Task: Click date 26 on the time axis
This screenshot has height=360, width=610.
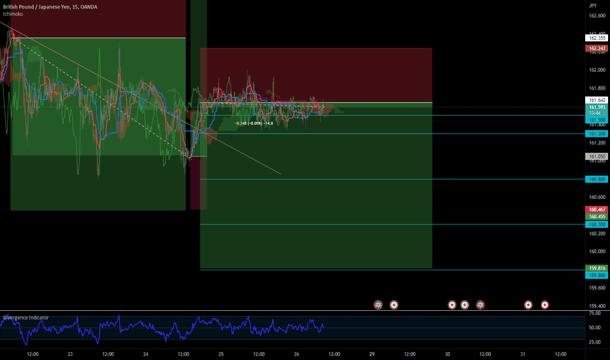Action: coord(296,354)
